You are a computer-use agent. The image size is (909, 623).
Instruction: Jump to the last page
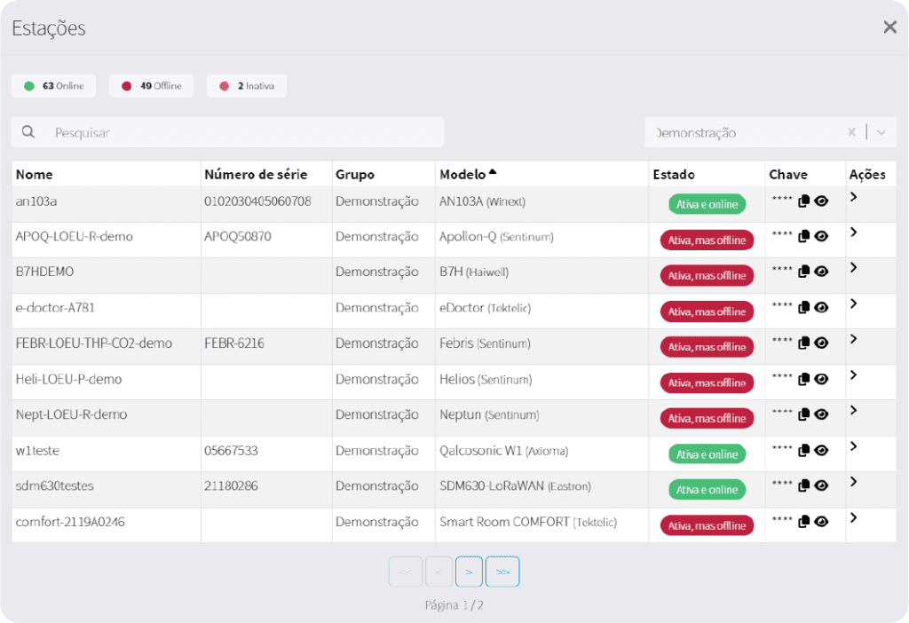click(x=502, y=572)
